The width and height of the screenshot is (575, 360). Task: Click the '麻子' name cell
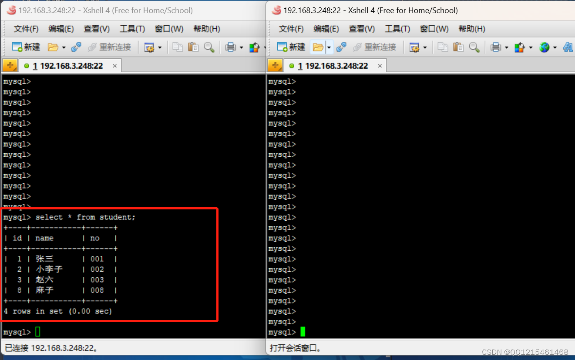click(x=44, y=290)
